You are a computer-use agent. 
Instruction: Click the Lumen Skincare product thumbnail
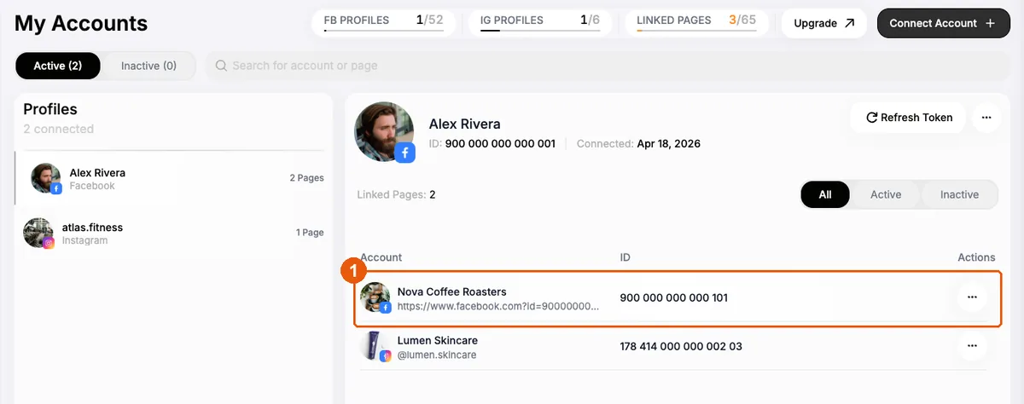375,346
